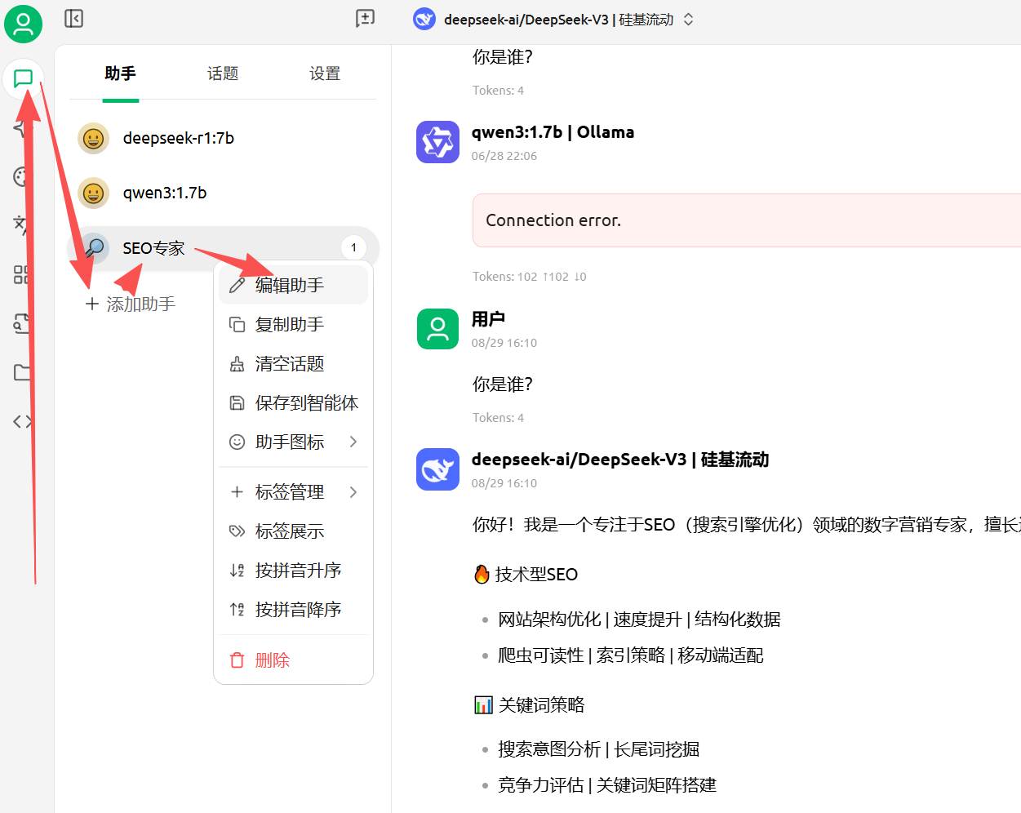
Task: Click the 添加助手 button
Action: pyautogui.click(x=131, y=304)
